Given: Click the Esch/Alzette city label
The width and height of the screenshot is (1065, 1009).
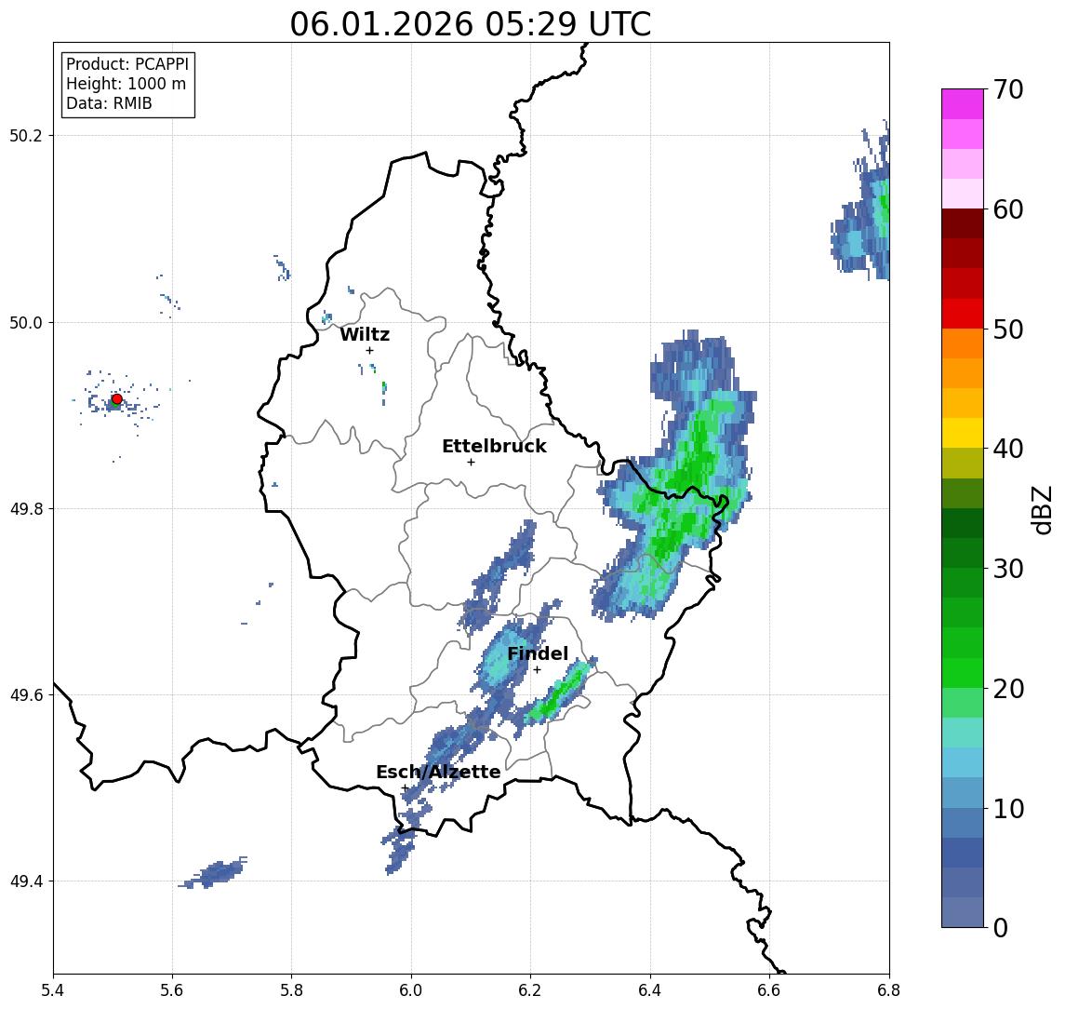Looking at the screenshot, I should [x=438, y=772].
